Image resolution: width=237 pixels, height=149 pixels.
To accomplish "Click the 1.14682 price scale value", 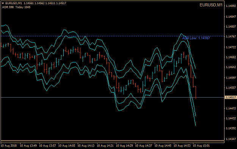I will pos(231,57).
